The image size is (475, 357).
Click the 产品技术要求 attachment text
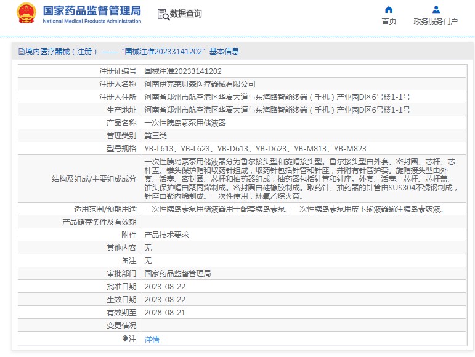166,235
